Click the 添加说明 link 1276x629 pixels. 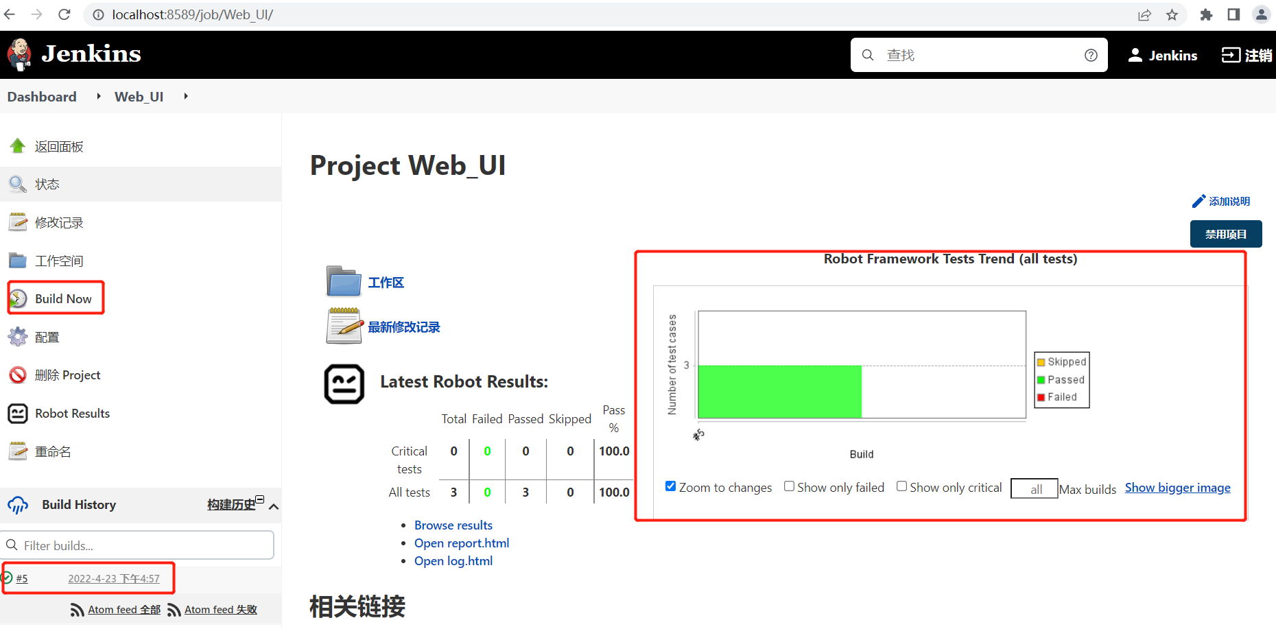[1229, 201]
